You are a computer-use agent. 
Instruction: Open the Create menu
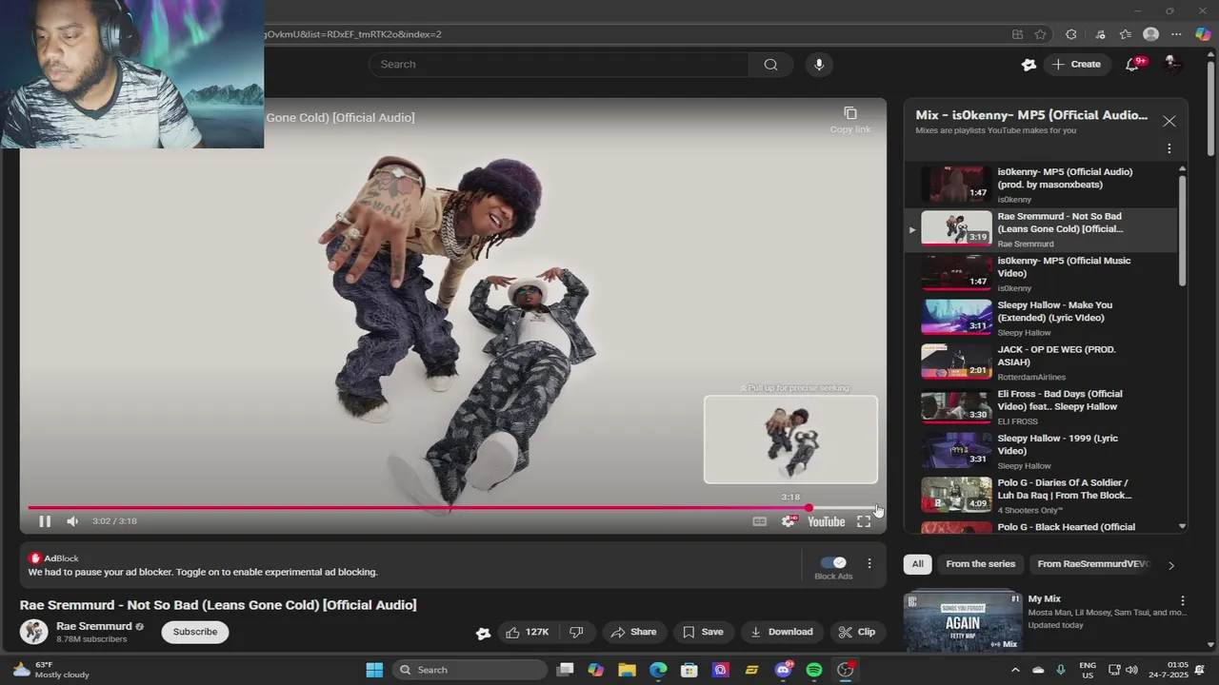pos(1076,65)
